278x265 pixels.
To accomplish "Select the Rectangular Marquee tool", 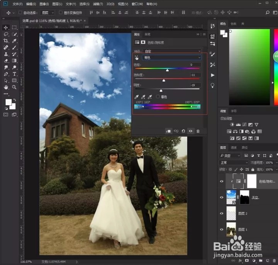I will [x=14, y=27].
